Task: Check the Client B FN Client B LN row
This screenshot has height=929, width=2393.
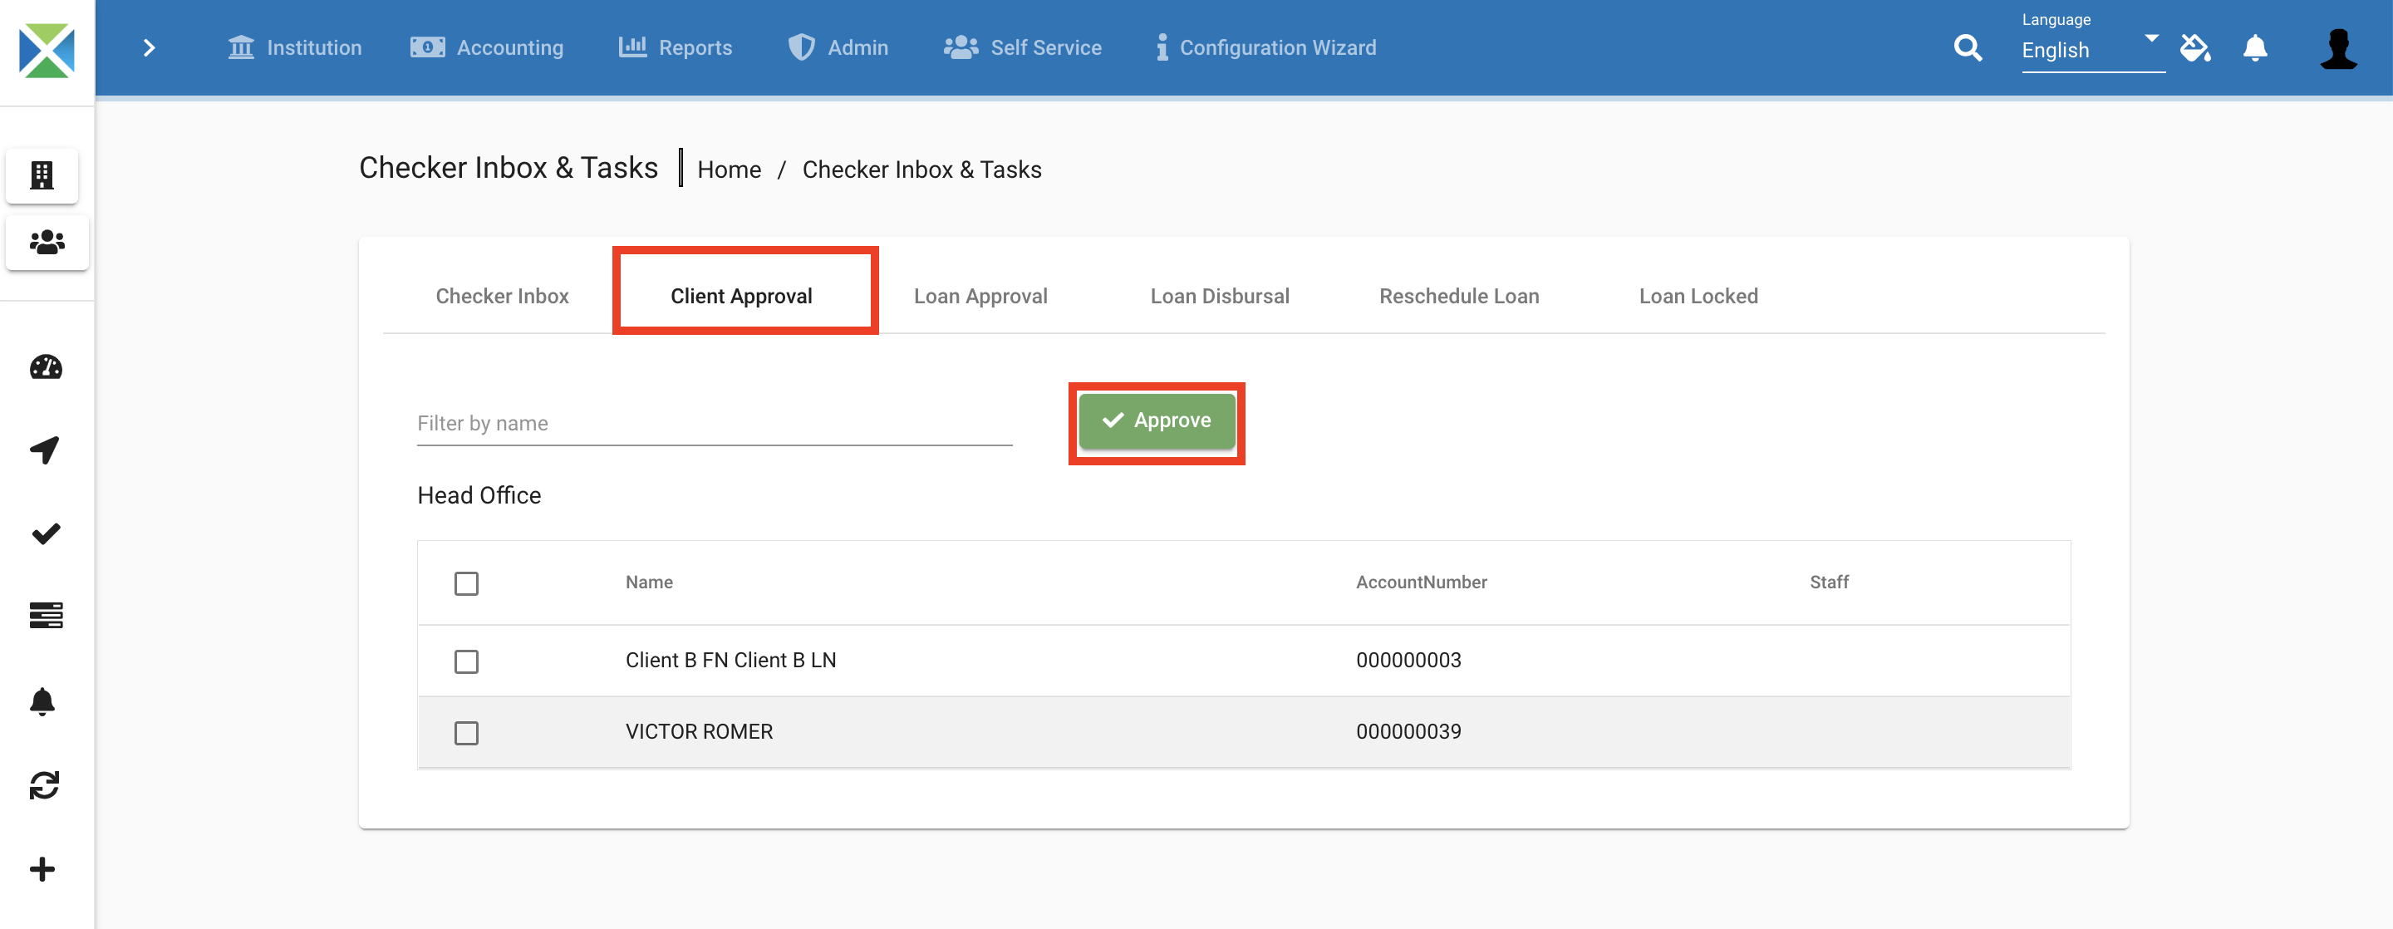Action: click(466, 661)
